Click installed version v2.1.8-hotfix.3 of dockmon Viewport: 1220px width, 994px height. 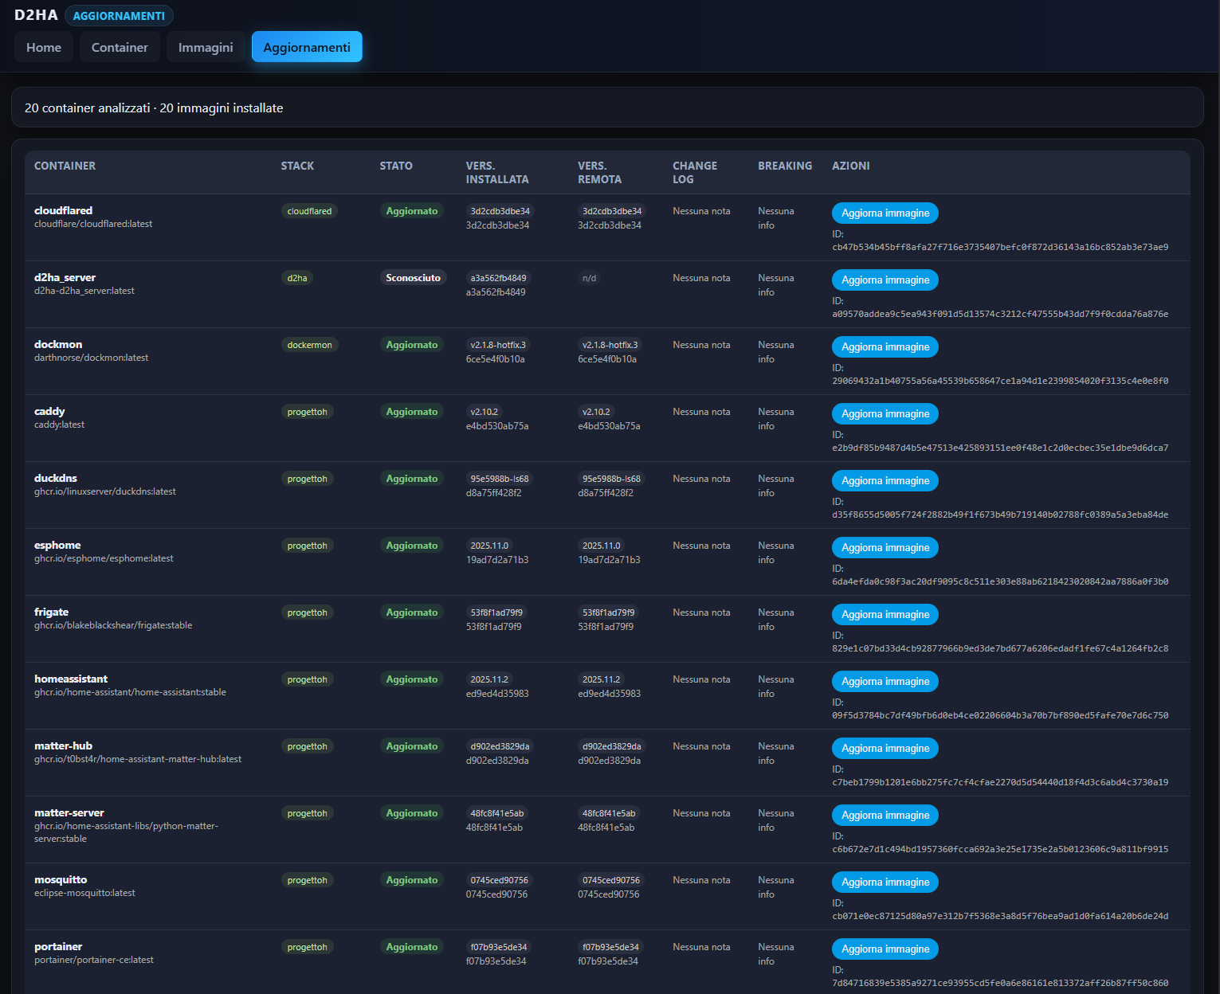498,345
